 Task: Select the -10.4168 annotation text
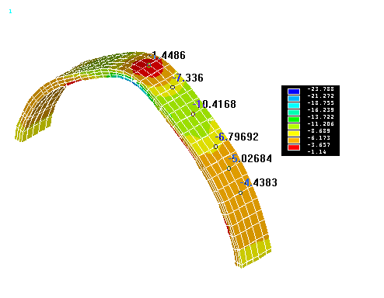click(215, 104)
